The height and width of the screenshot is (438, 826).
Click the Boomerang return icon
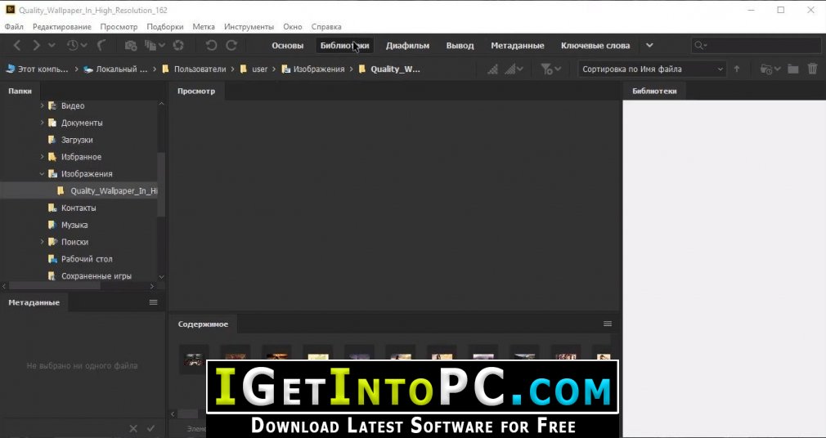click(x=101, y=45)
